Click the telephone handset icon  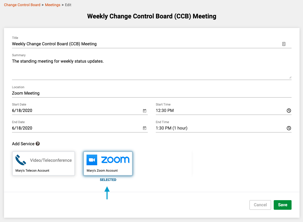tap(21, 160)
